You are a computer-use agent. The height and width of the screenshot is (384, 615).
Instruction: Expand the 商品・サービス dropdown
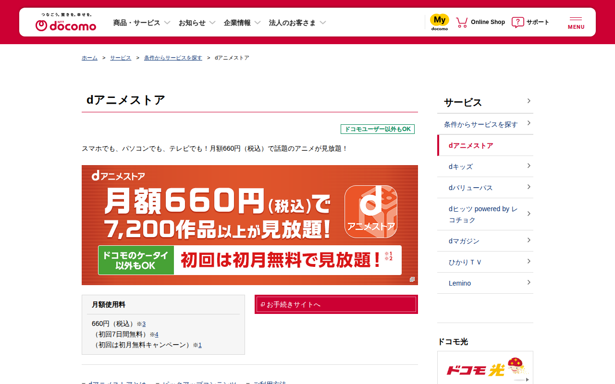(142, 23)
